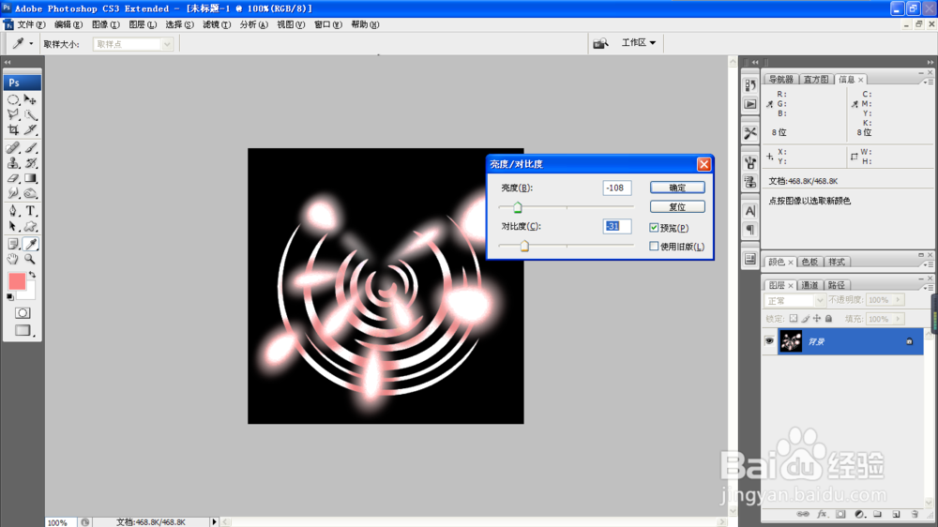The width and height of the screenshot is (938, 527).
Task: Select the Notes tool
Action: [13, 244]
